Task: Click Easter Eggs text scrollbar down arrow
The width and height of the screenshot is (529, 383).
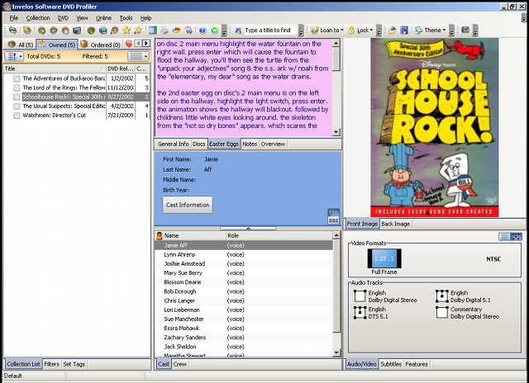Action: click(x=336, y=132)
